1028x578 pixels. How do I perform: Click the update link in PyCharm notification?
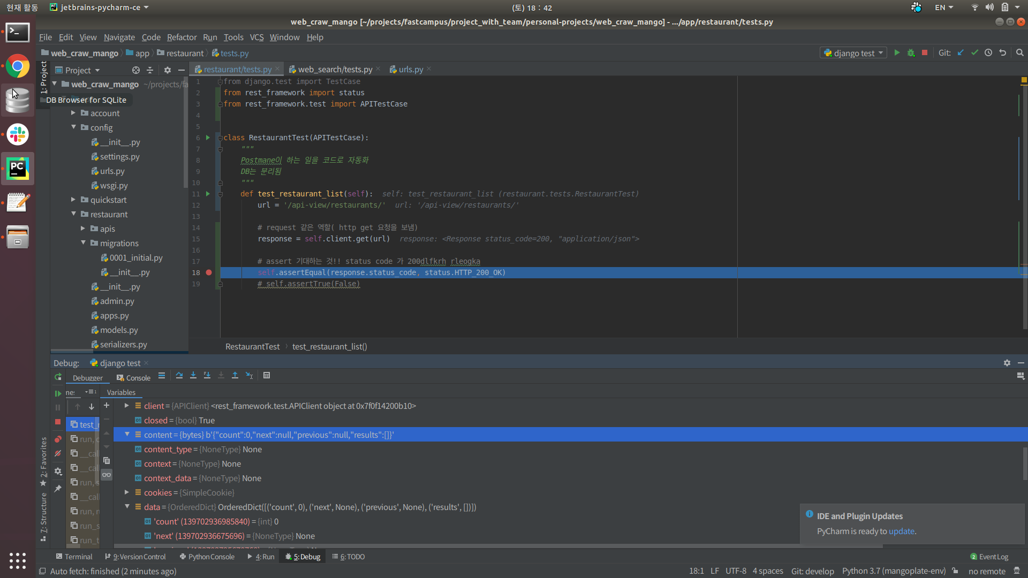[901, 531]
